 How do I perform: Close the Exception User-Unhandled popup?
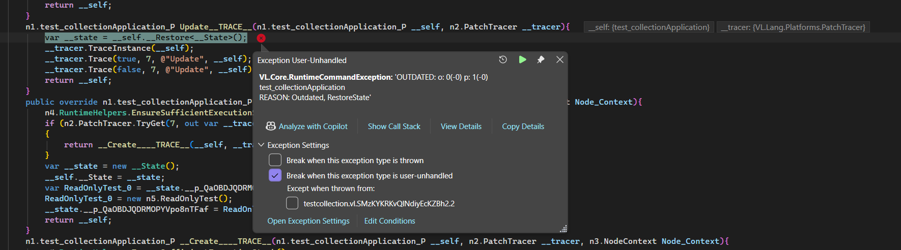559,59
